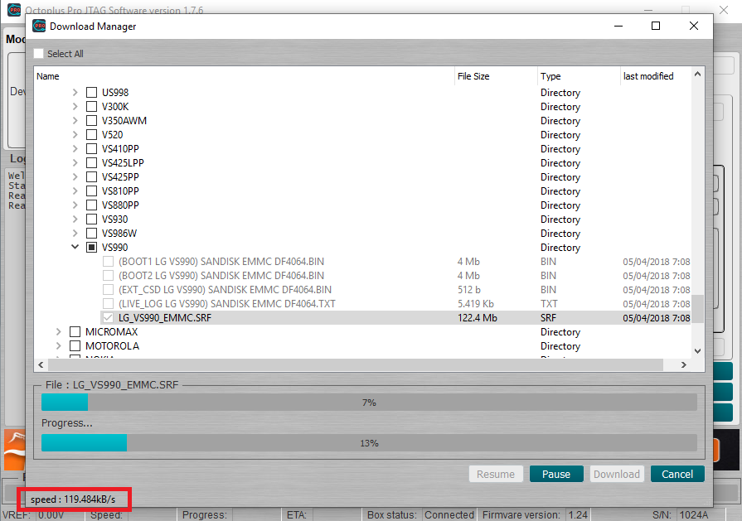Click the horizontal scrollbar track of file list

coord(356,364)
